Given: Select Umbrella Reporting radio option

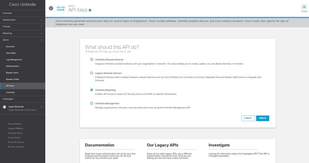Looking at the screenshot, I should 92,90.
